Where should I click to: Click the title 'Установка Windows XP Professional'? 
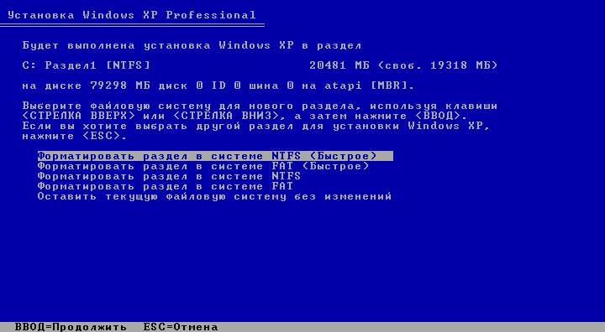[132, 15]
